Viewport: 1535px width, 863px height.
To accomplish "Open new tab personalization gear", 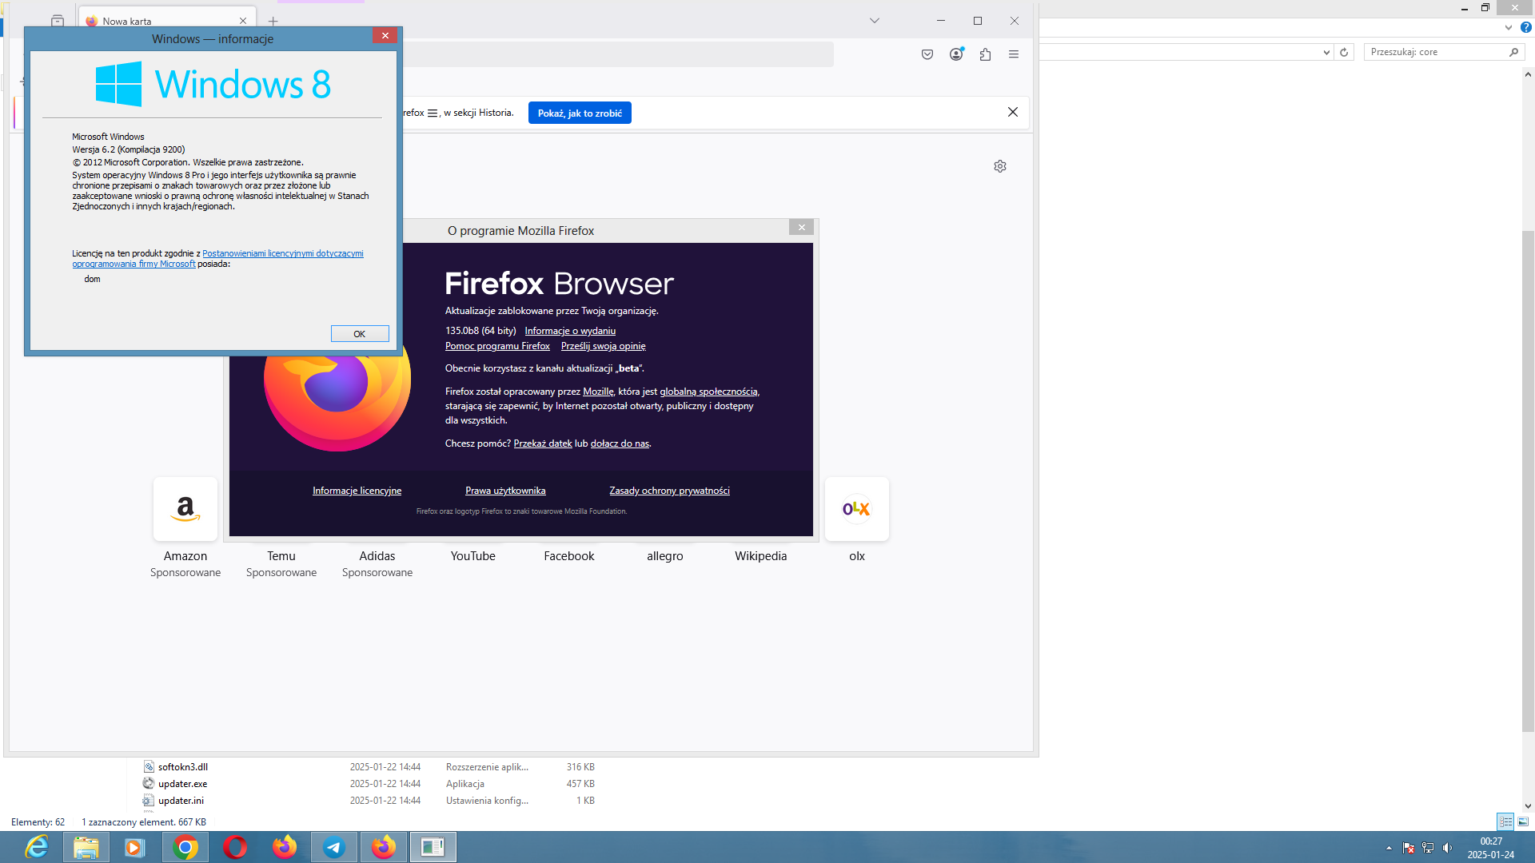I will pos(1000,166).
